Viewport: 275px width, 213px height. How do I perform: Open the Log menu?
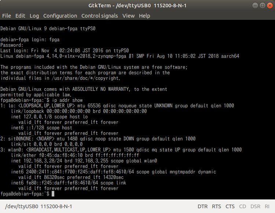coord(34,16)
